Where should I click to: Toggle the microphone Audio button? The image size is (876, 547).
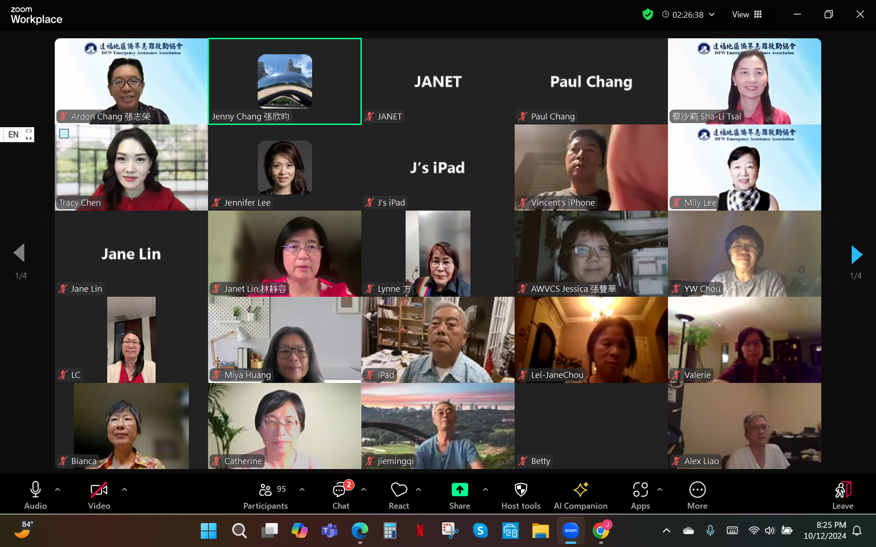[35, 490]
